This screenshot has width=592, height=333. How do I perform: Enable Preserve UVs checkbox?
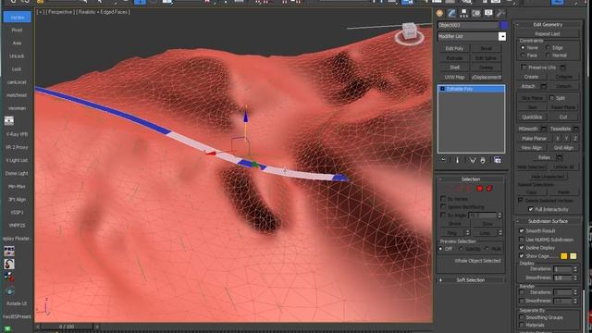(524, 68)
